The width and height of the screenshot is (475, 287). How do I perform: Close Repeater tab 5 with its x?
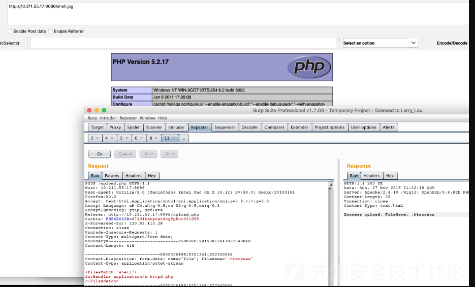[126, 138]
